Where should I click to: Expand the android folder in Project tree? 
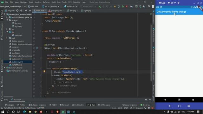7,17
